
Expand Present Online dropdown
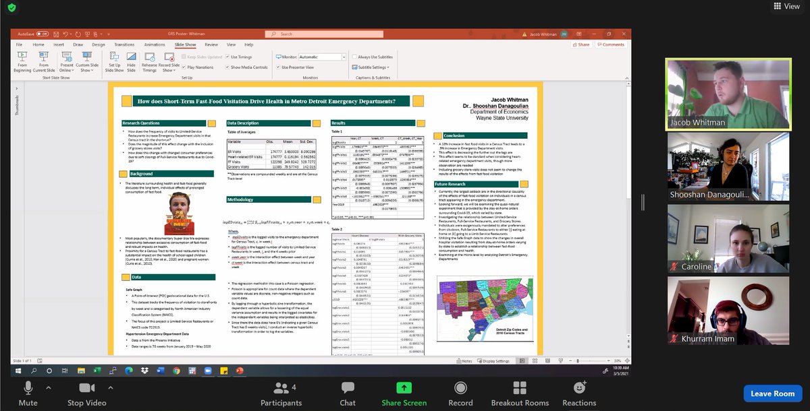(66, 69)
